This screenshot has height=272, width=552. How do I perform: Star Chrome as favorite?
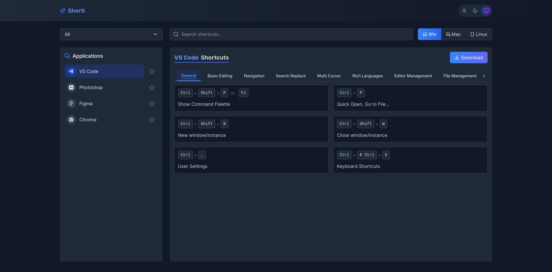(x=152, y=120)
